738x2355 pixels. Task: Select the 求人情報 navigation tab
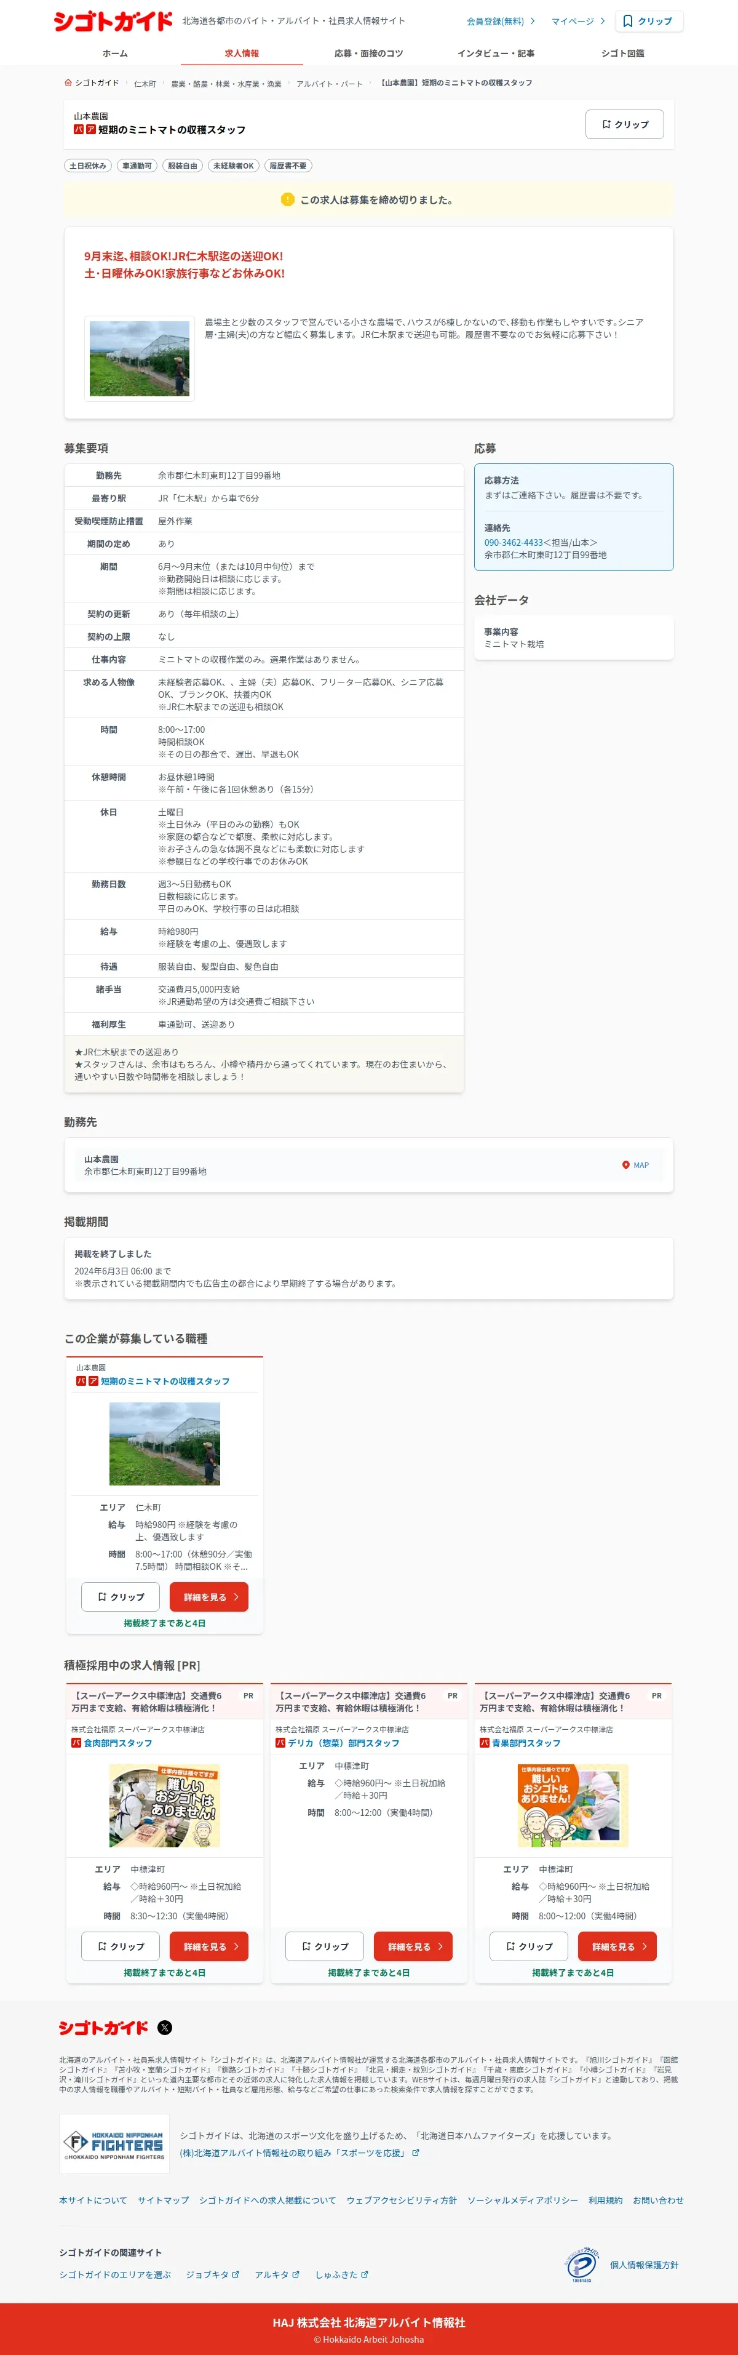coord(242,53)
